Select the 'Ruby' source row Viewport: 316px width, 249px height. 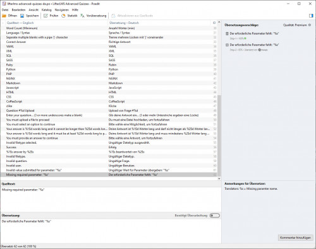click(109, 65)
